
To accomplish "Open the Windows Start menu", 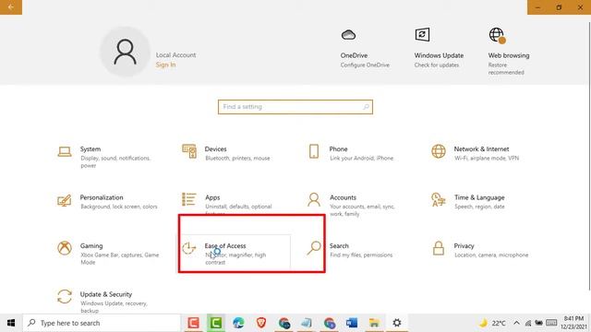I will (x=11, y=323).
